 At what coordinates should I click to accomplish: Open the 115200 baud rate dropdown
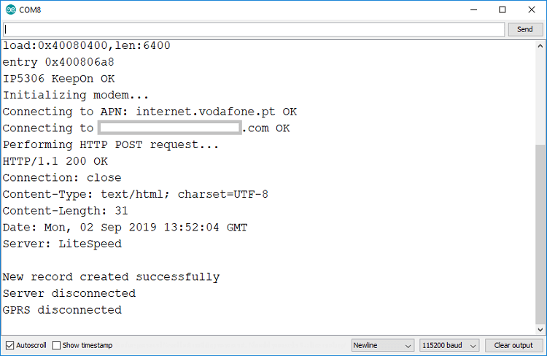coord(449,345)
